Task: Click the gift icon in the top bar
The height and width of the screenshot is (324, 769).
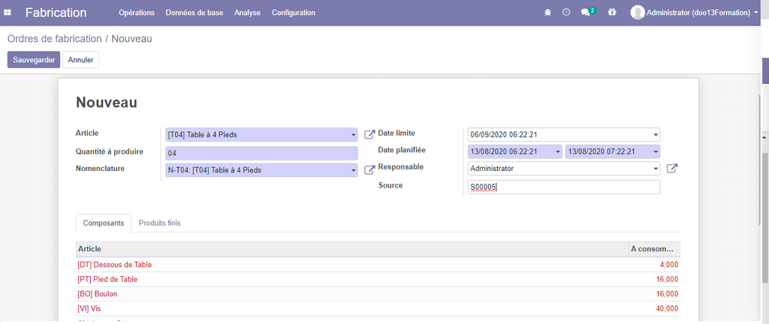Action: tap(612, 13)
